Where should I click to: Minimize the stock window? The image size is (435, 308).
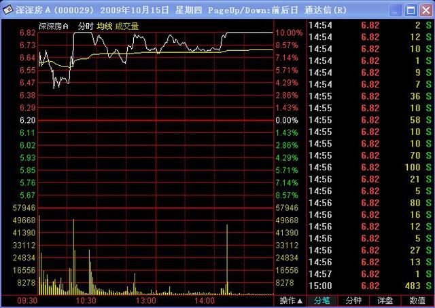(x=396, y=11)
